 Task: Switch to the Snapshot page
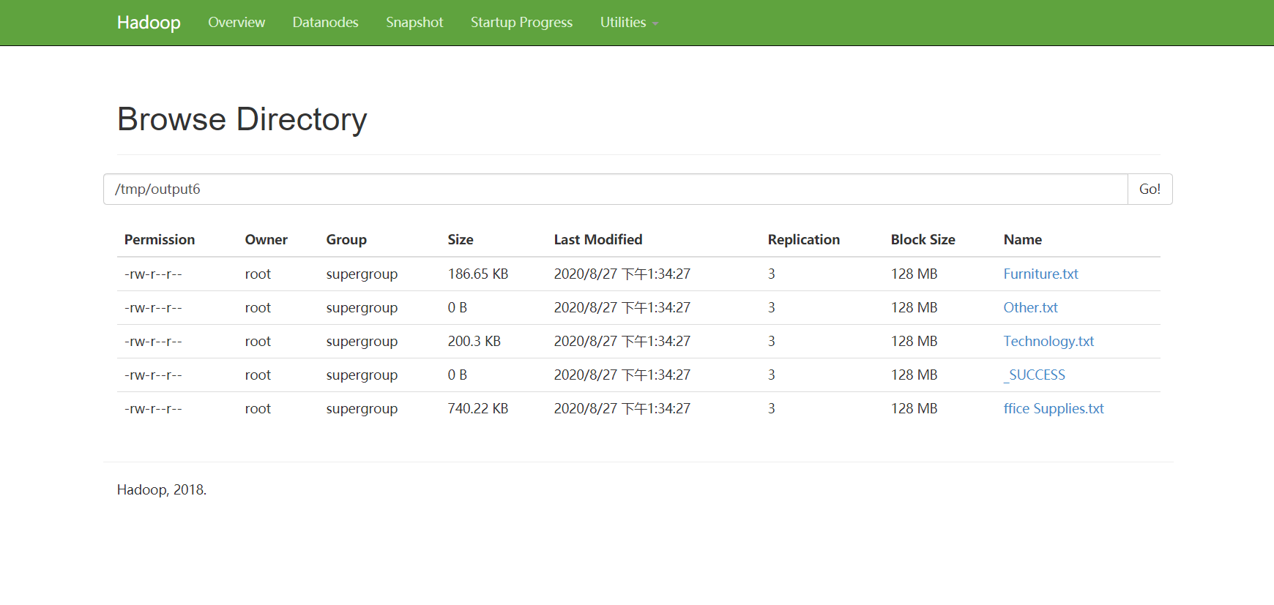click(414, 23)
